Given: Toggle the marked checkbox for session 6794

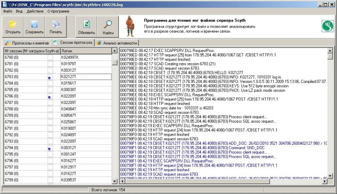Looking at the screenshot, I should point(50,148).
